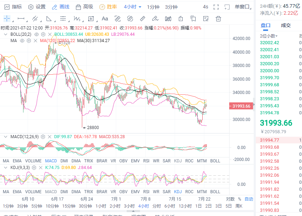Select the parallel channel drawing tool
The width and height of the screenshot is (302, 216).
[35, 19]
